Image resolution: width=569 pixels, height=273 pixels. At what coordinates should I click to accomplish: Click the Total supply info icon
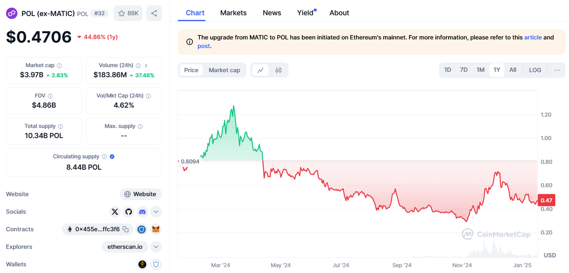click(x=60, y=126)
